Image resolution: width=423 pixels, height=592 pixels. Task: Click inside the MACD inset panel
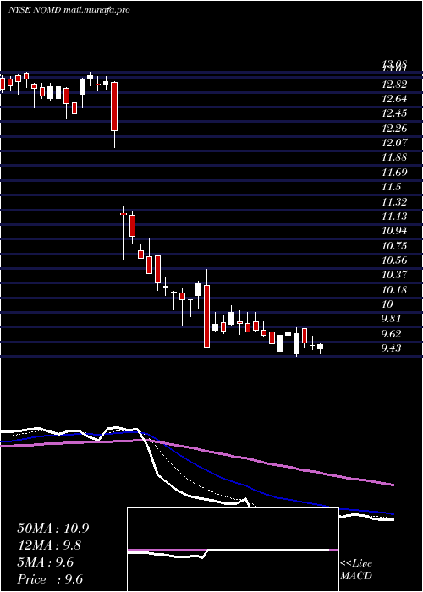coord(233,550)
